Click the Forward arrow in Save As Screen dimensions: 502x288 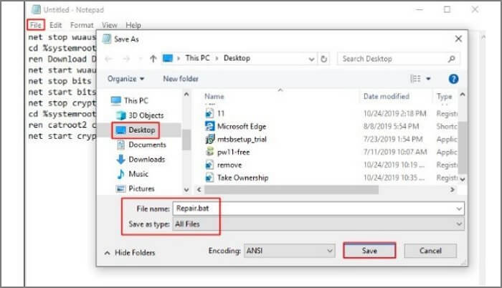point(126,59)
